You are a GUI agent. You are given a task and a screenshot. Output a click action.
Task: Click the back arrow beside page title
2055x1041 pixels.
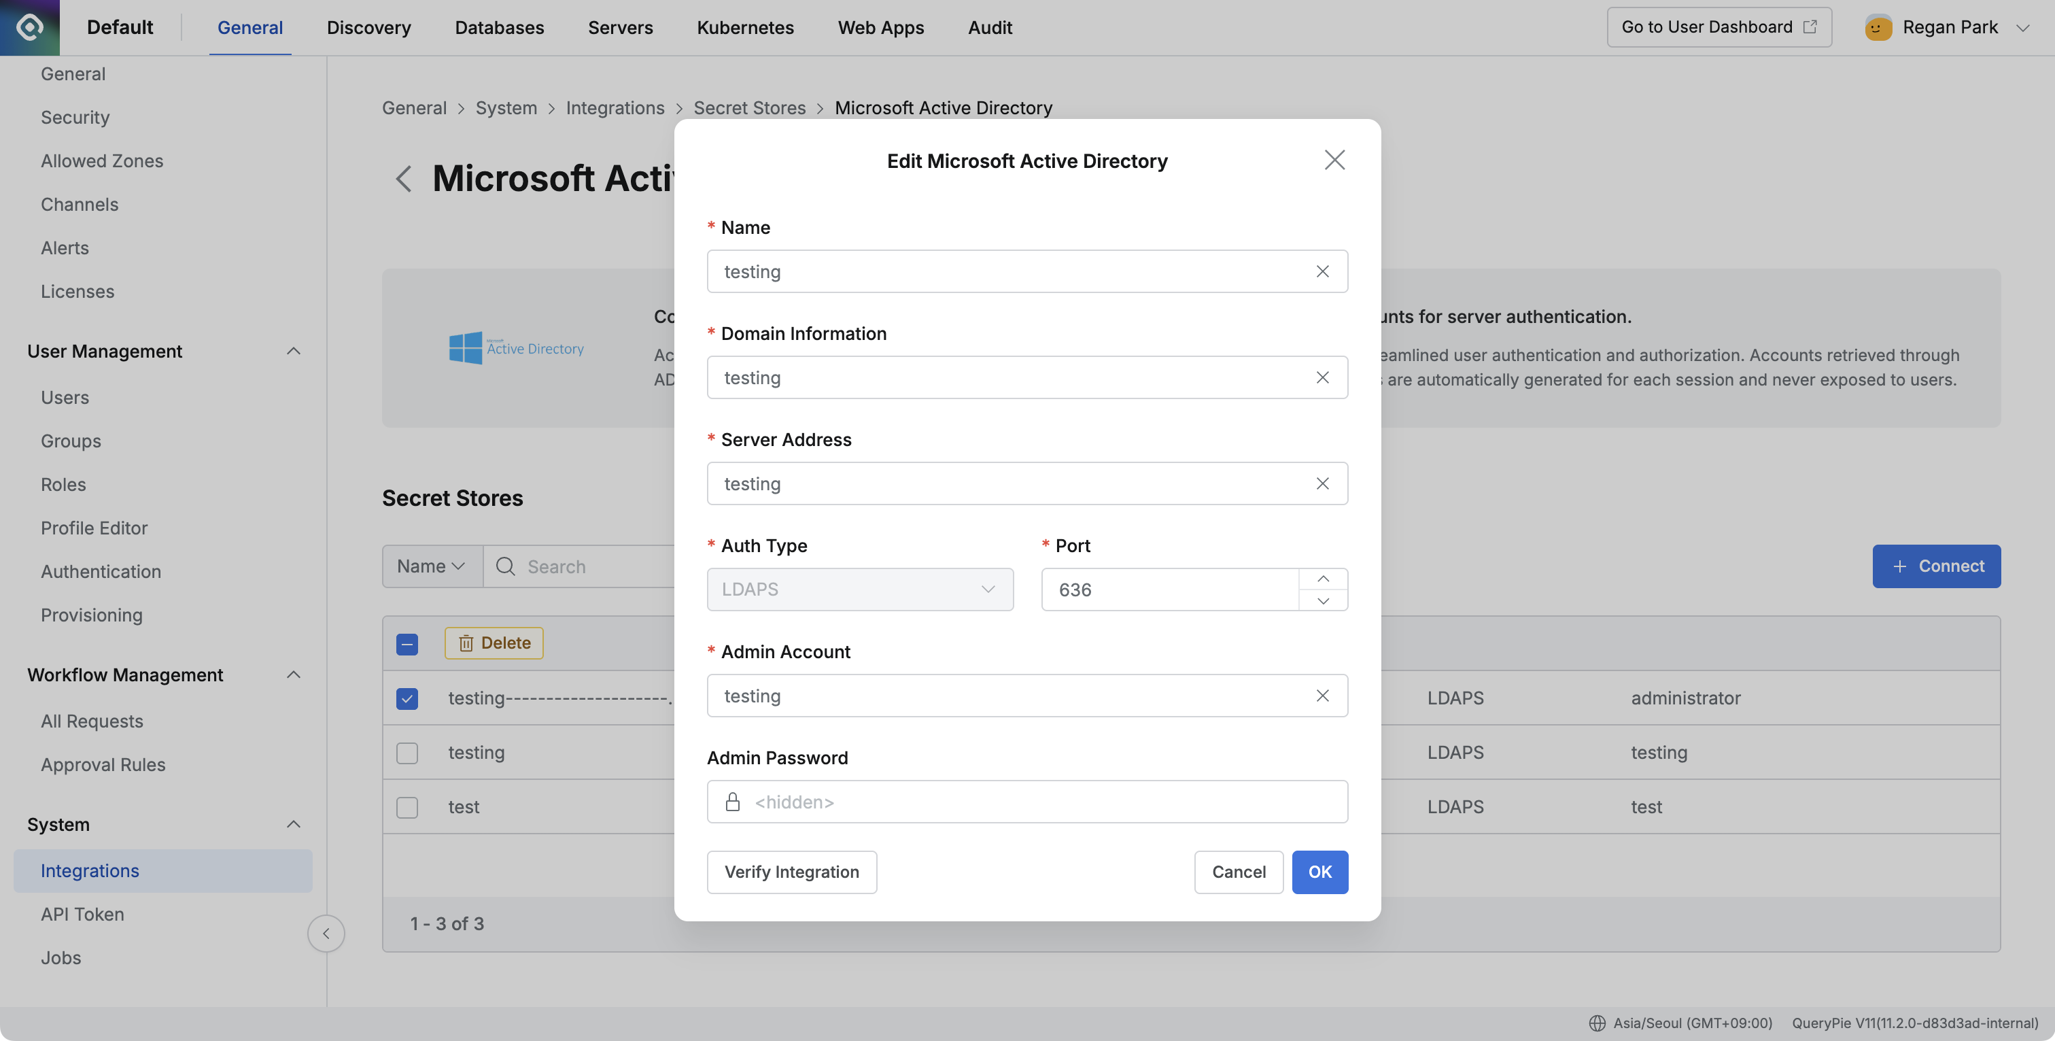(x=404, y=178)
